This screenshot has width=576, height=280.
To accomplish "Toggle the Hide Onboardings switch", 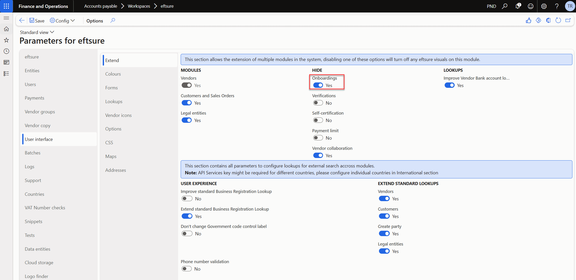I will coord(318,85).
